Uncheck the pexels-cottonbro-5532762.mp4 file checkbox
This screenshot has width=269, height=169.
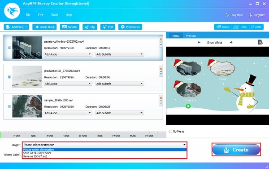click(9, 48)
